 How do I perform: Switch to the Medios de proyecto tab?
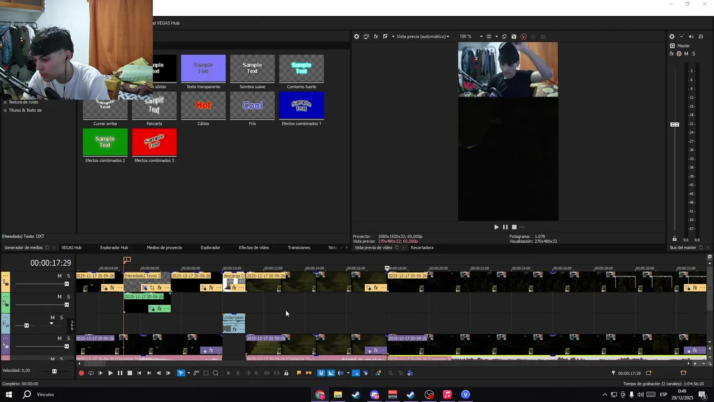(x=164, y=247)
